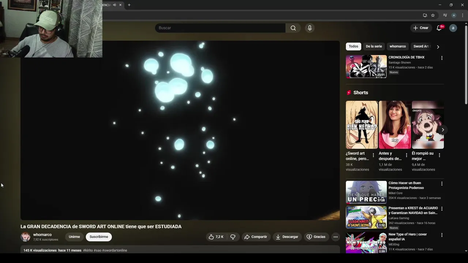Screen dimensions: 468x263
Task: Open the whomarco channel avatar
Action: coord(26,237)
